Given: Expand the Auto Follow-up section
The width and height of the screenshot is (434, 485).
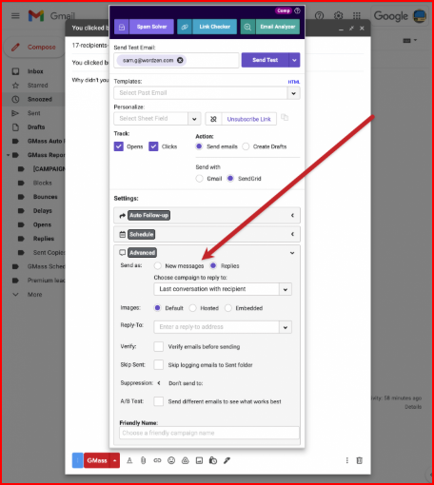Looking at the screenshot, I should 207,216.
